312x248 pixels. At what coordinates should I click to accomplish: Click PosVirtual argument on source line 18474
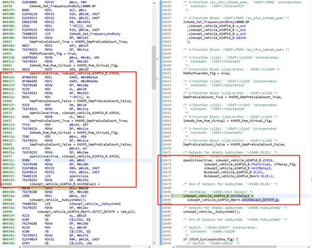[261, 164]
